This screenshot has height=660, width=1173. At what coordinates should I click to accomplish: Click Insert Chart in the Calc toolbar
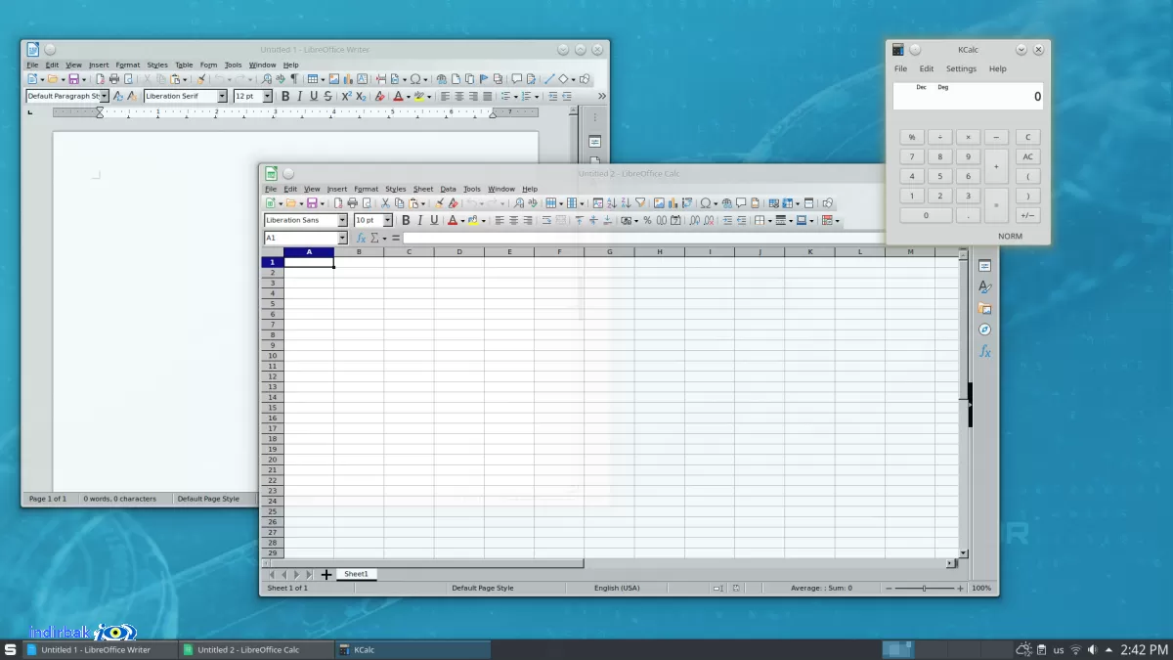[x=673, y=203]
